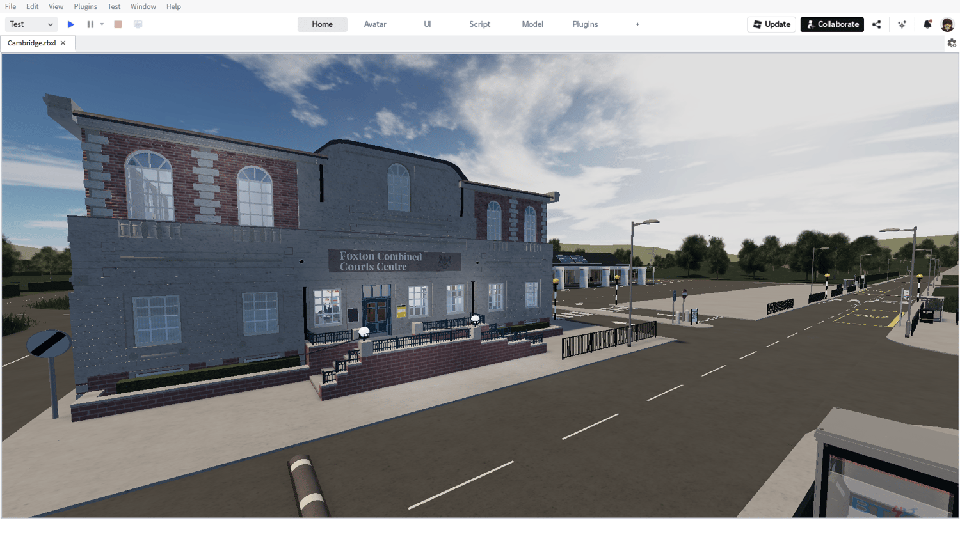Click the Update button
Viewport: 960px width, 539px height.
tap(771, 24)
